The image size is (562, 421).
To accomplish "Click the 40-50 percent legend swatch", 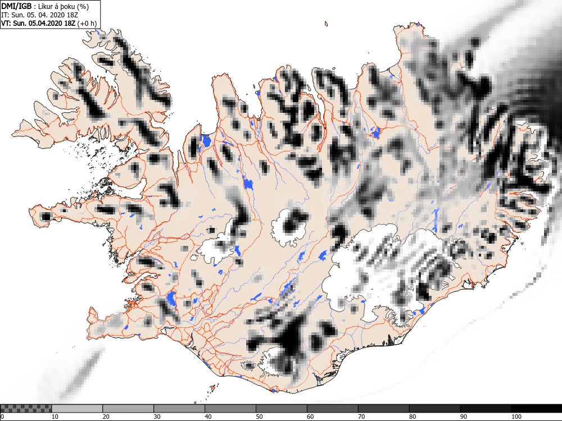I will (230, 409).
